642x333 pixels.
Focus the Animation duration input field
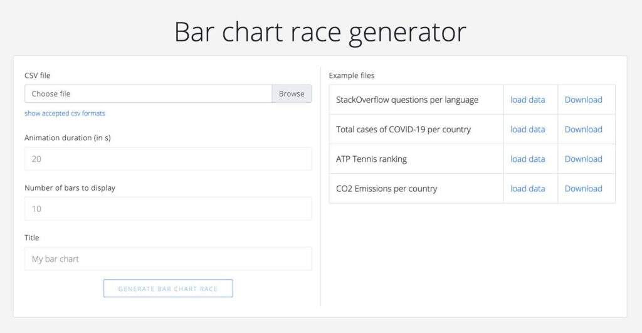click(x=167, y=159)
